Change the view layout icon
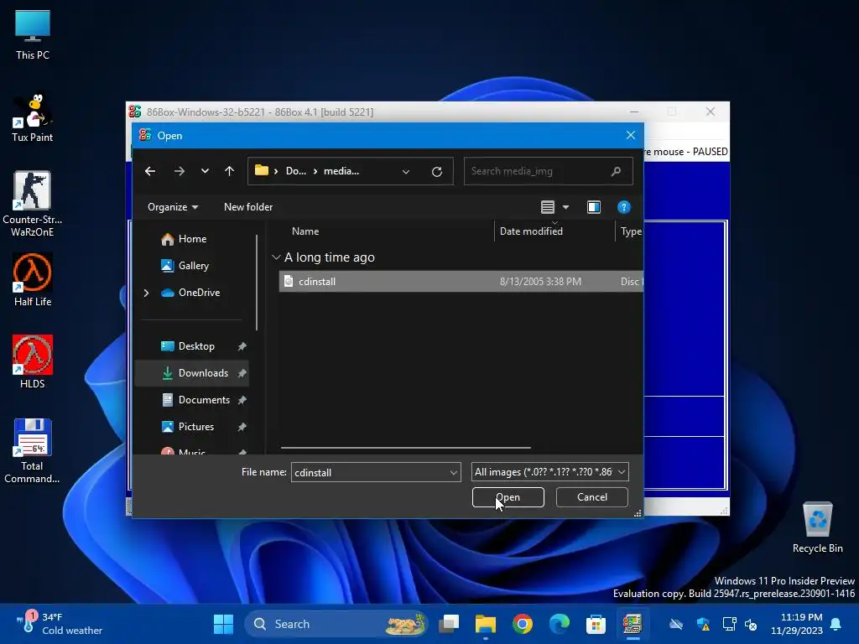Viewport: 859px width, 644px height. pos(547,207)
